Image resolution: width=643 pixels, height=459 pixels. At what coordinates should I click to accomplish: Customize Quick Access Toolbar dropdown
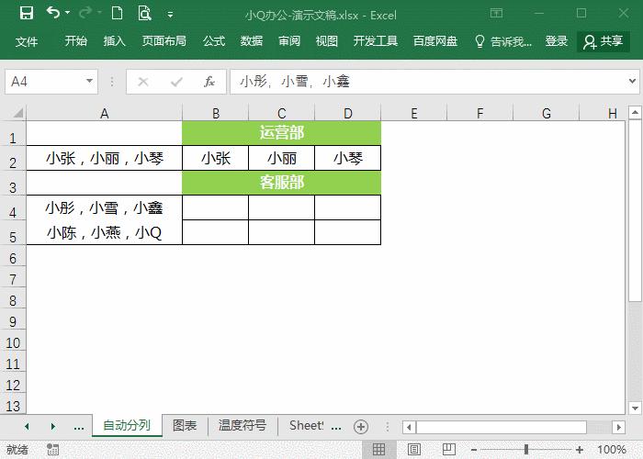pos(170,15)
